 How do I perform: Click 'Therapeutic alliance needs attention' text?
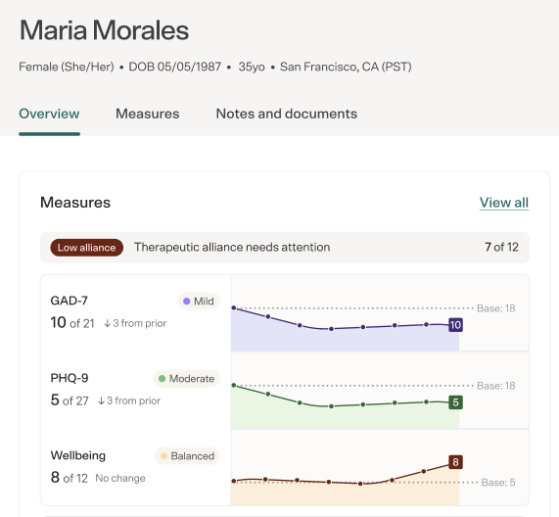232,247
